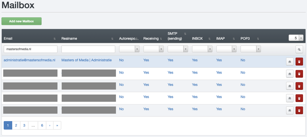This screenshot has height=137, width=307.
Task: Open the POP3 filter dropdown
Action: coord(251,49)
